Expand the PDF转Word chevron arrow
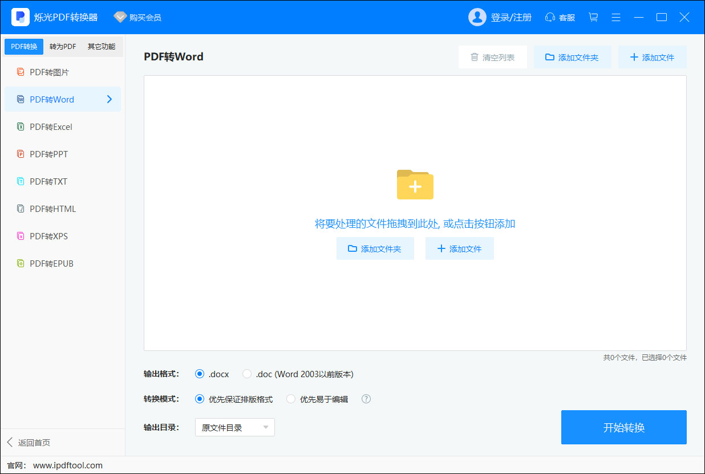 click(x=110, y=100)
